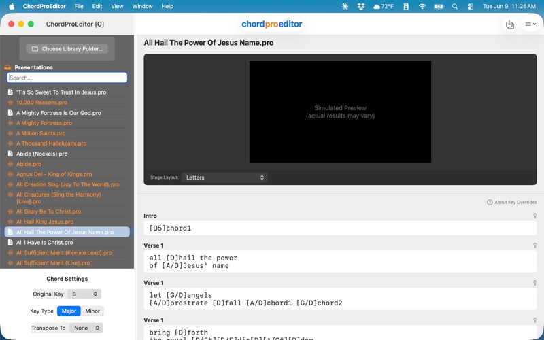Open the Help menu

pyautogui.click(x=167, y=6)
